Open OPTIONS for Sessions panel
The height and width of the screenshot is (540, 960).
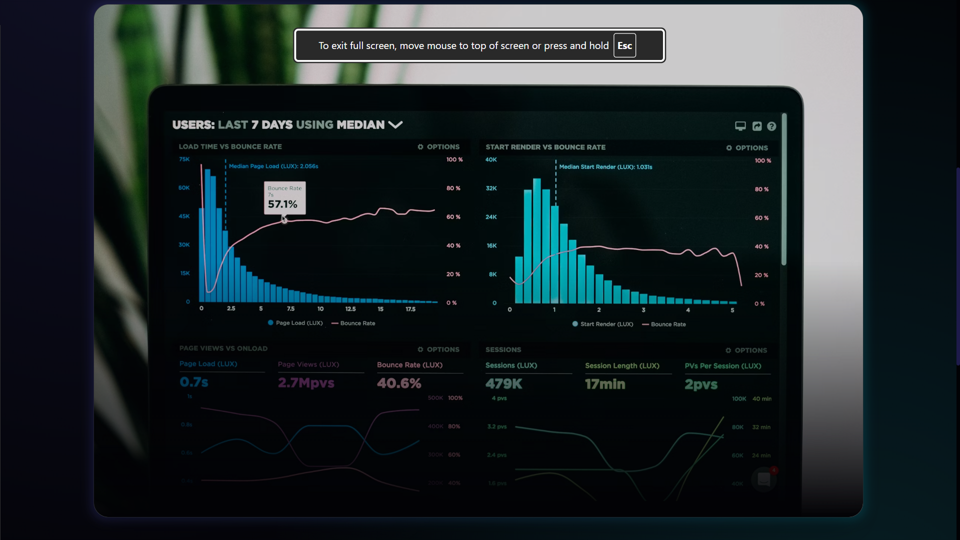coord(750,350)
